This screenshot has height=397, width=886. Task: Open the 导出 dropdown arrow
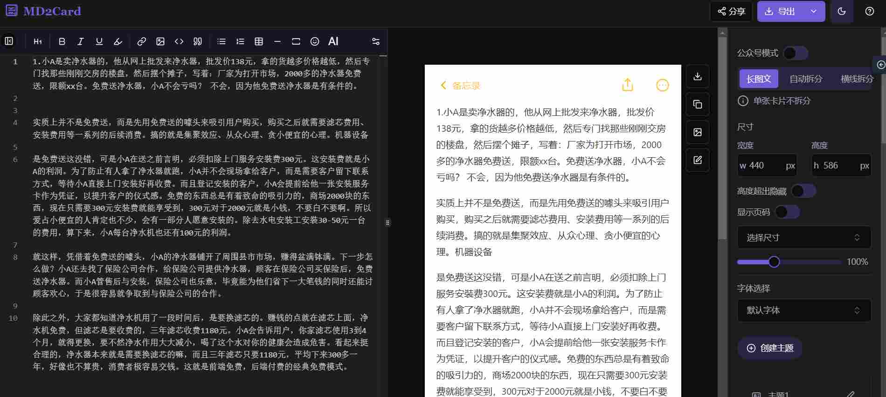(x=814, y=11)
